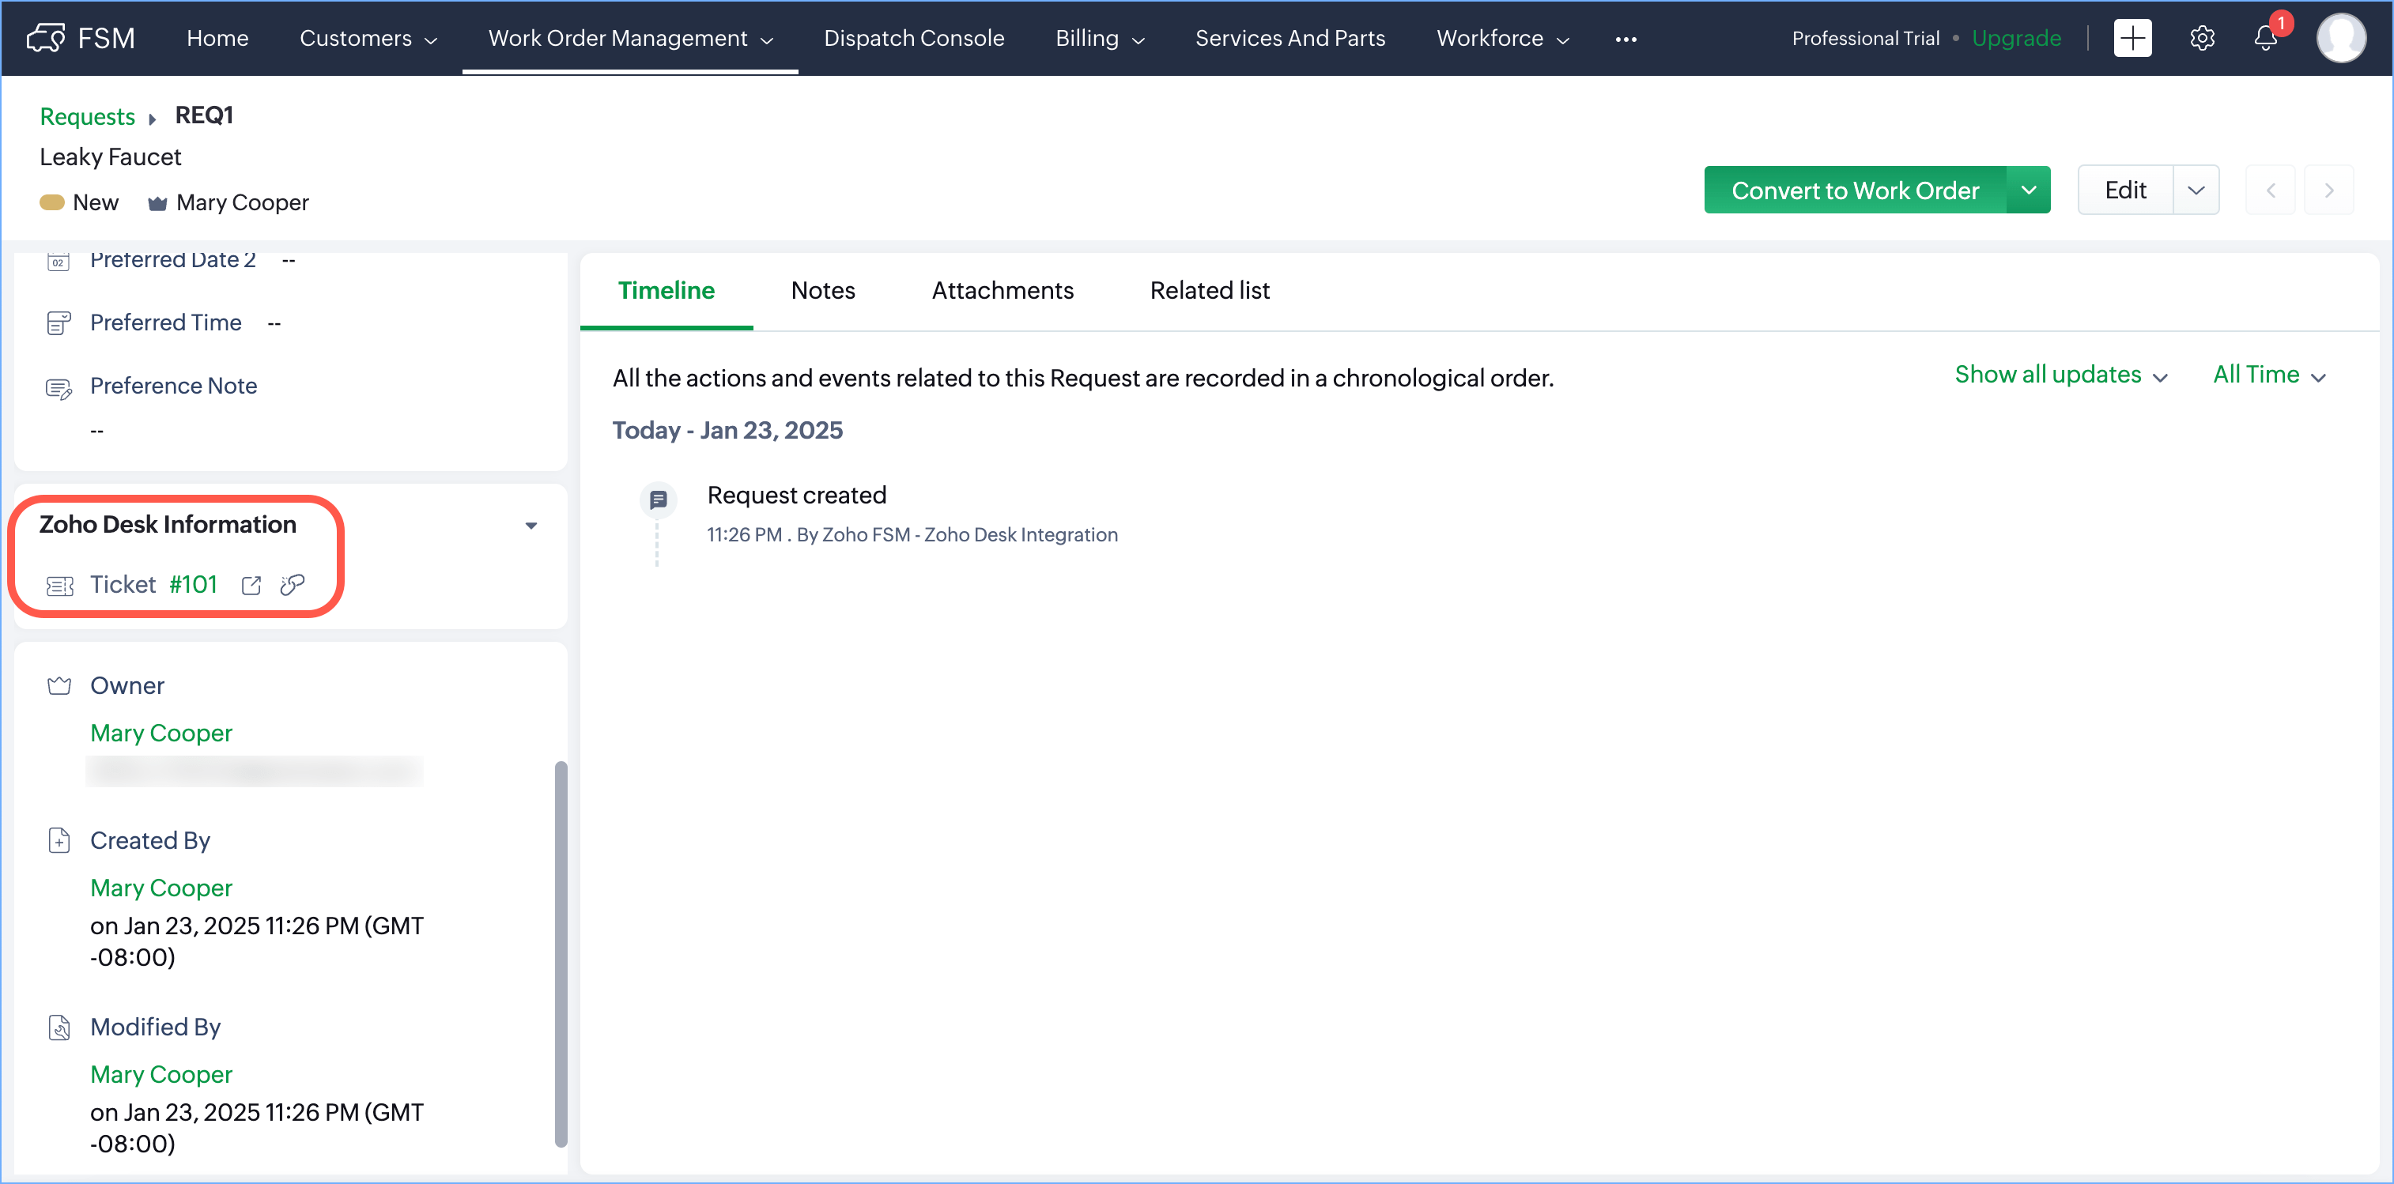This screenshot has width=2394, height=1184.
Task: Open notifications bell icon
Action: [2266, 38]
